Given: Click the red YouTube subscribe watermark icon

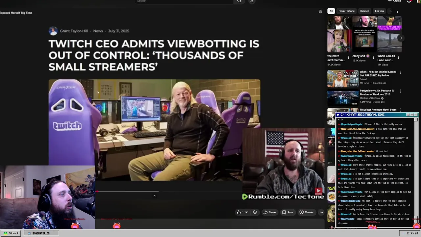Looking at the screenshot, I should coord(319,191).
